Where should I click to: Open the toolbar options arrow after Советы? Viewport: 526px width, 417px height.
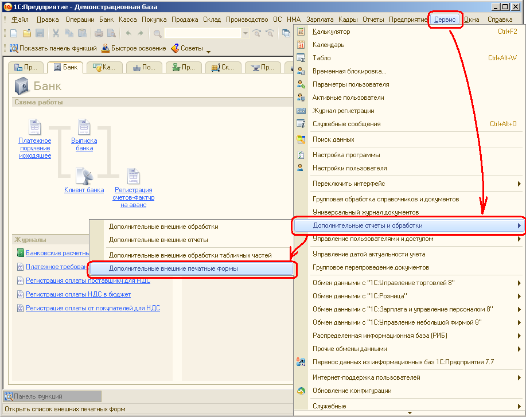[x=208, y=52]
